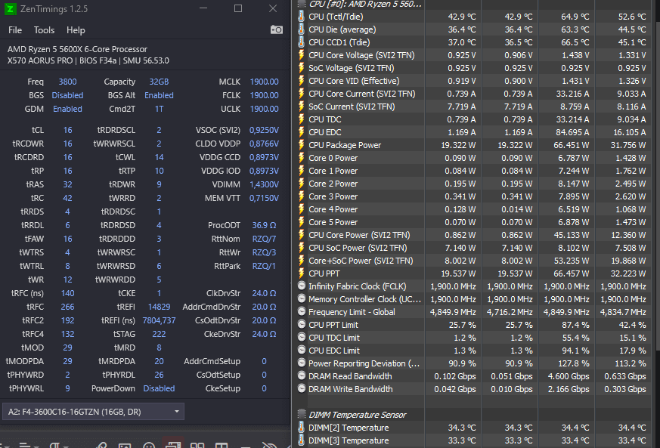Click the tRC timing value 42
The height and width of the screenshot is (448, 660).
(67, 198)
